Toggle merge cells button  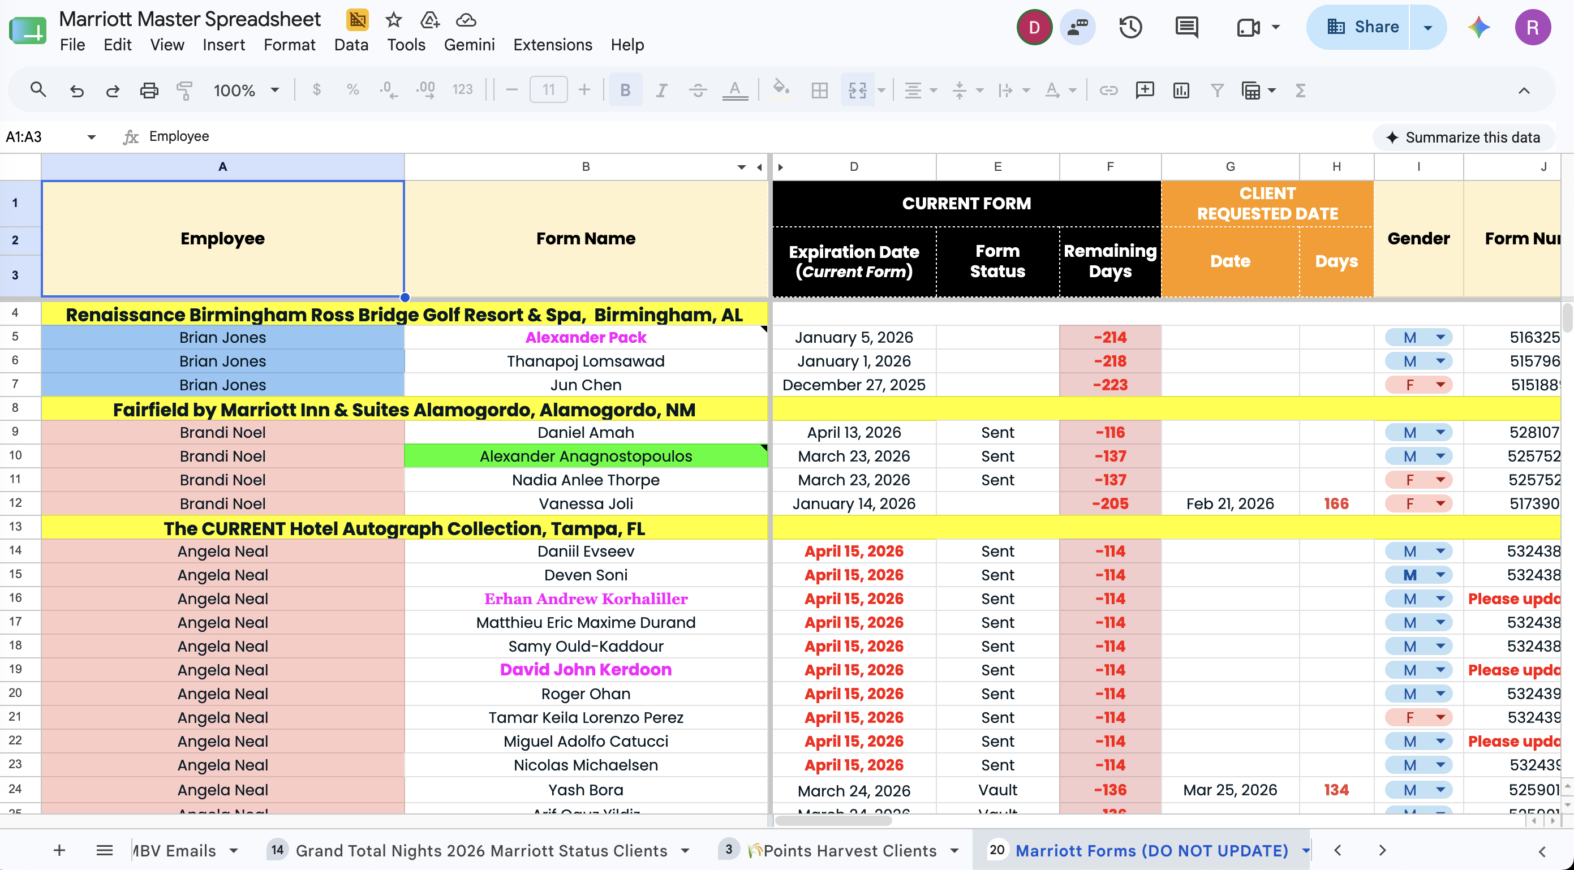pos(858,91)
